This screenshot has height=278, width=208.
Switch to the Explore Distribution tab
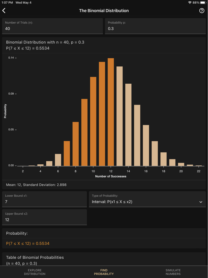[34, 272]
